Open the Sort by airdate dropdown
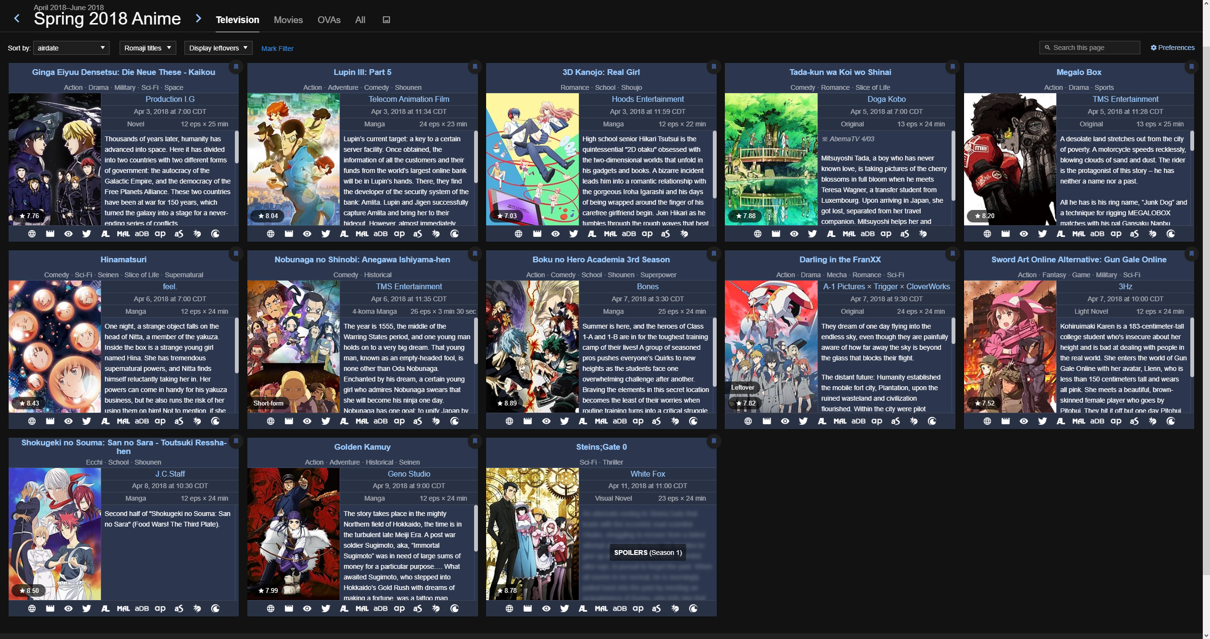Image resolution: width=1210 pixels, height=639 pixels. tap(71, 48)
